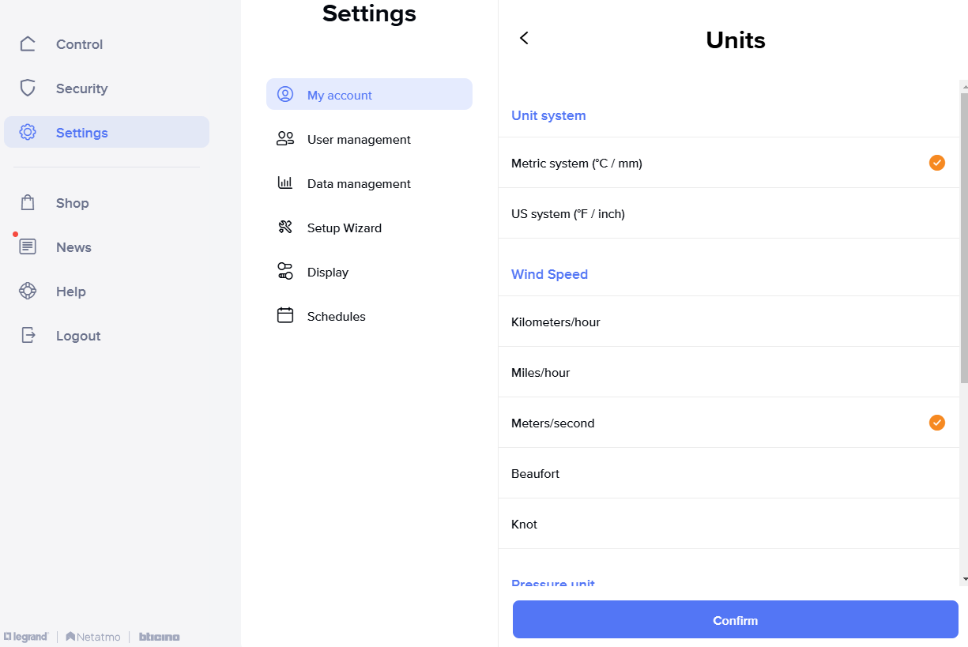
Task: Click the Schedules calendar icon
Action: [x=285, y=316]
